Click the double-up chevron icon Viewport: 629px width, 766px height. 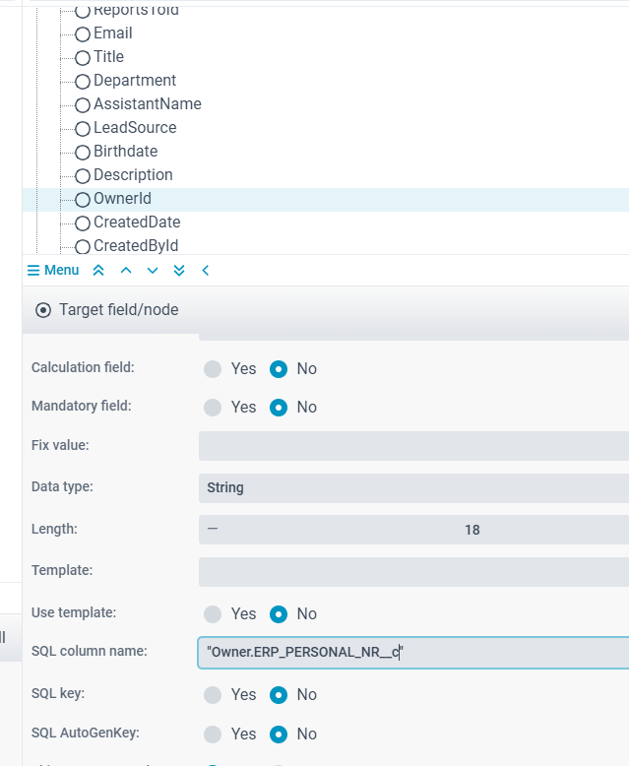98,270
